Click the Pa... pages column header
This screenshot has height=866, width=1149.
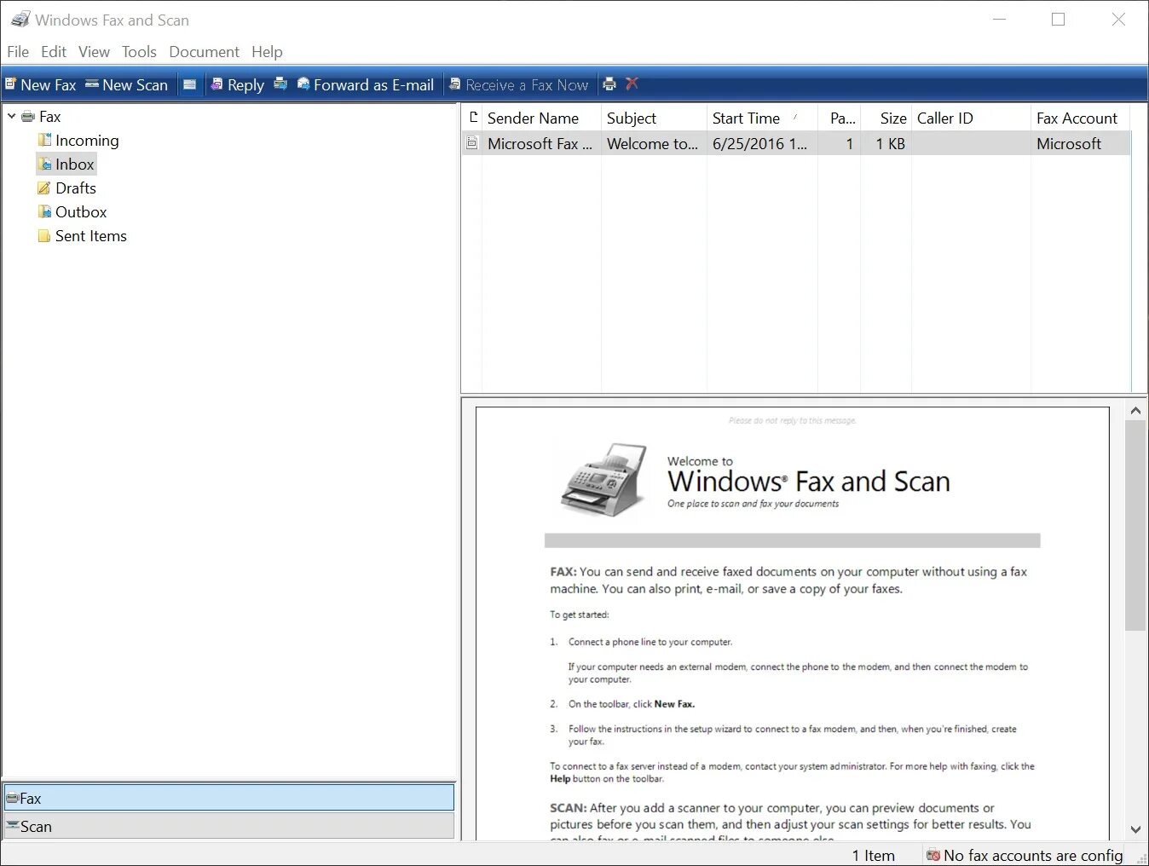[x=840, y=118]
